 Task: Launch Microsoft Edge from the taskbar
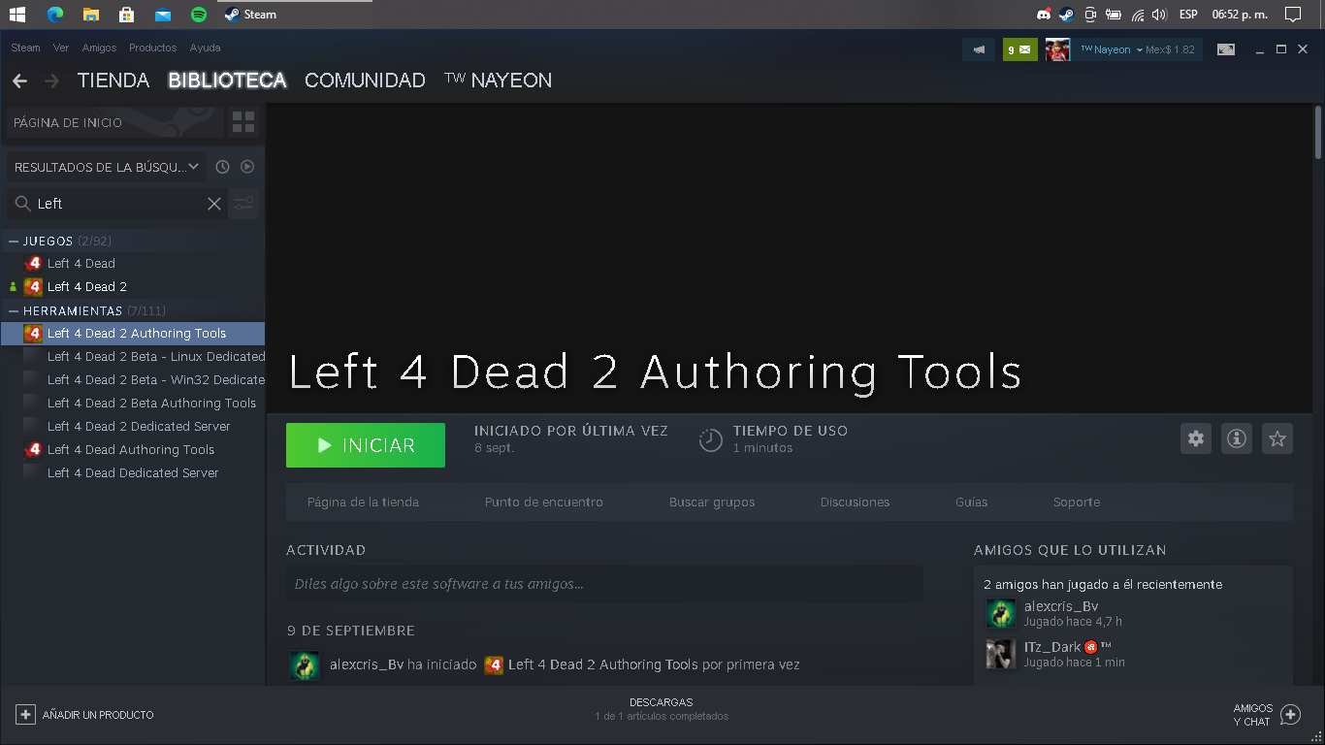[x=54, y=15]
